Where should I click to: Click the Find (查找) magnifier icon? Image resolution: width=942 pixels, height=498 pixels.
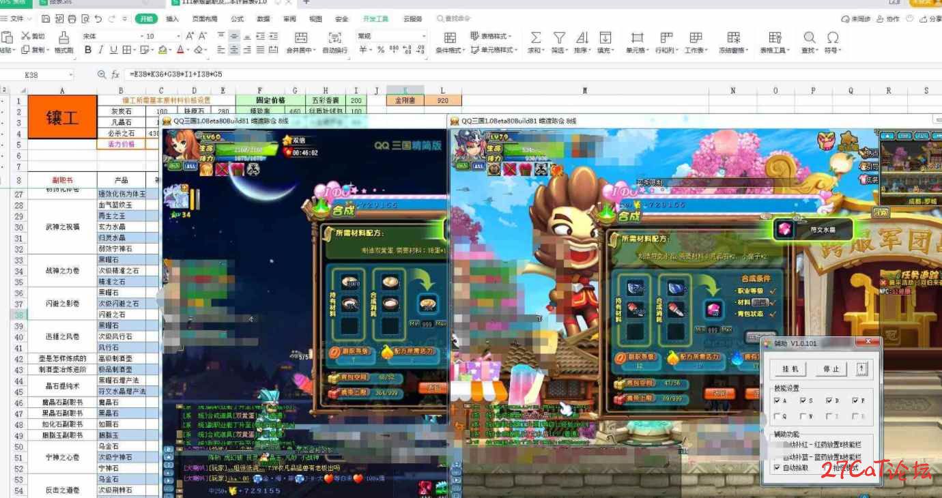click(809, 38)
